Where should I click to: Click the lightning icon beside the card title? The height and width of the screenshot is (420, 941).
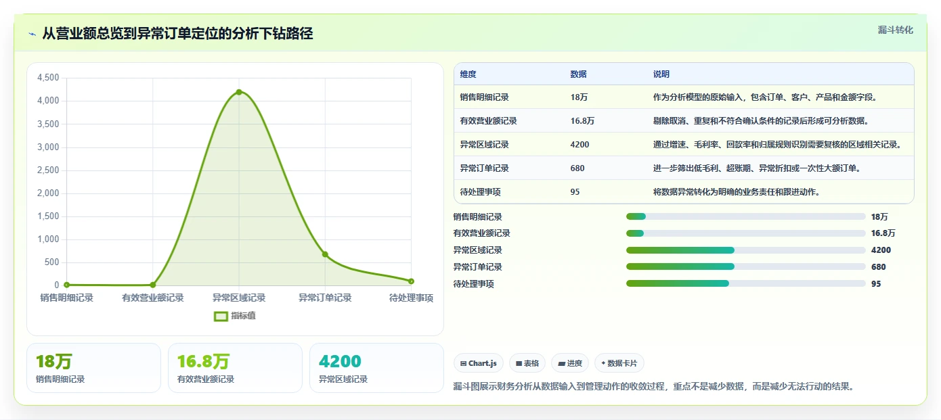32,34
